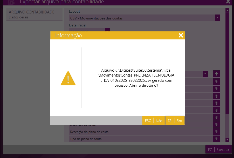Image resolution: width=234 pixels, height=158 pixels.
Task: Expand the Layout dropdown arrow
Action: (x=217, y=18)
